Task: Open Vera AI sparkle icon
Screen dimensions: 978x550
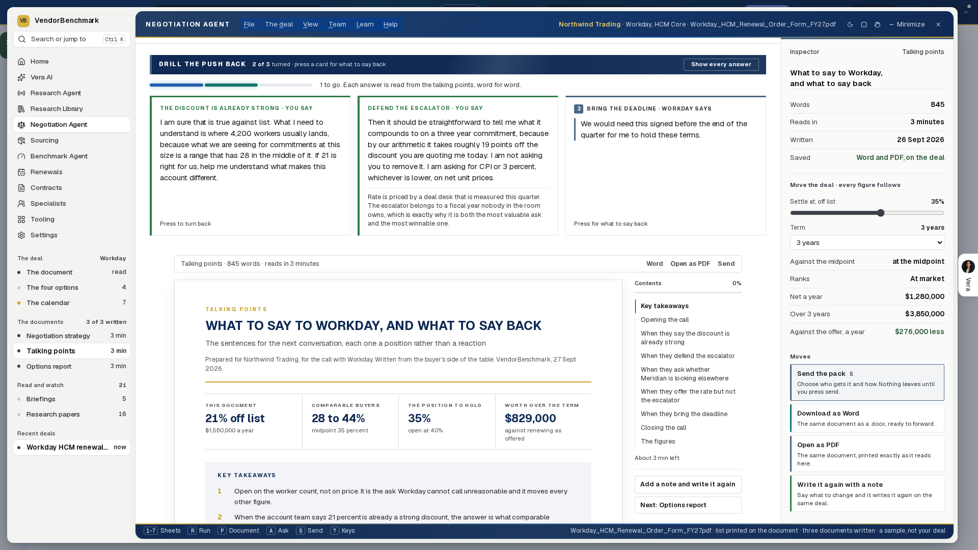Action: click(21, 77)
